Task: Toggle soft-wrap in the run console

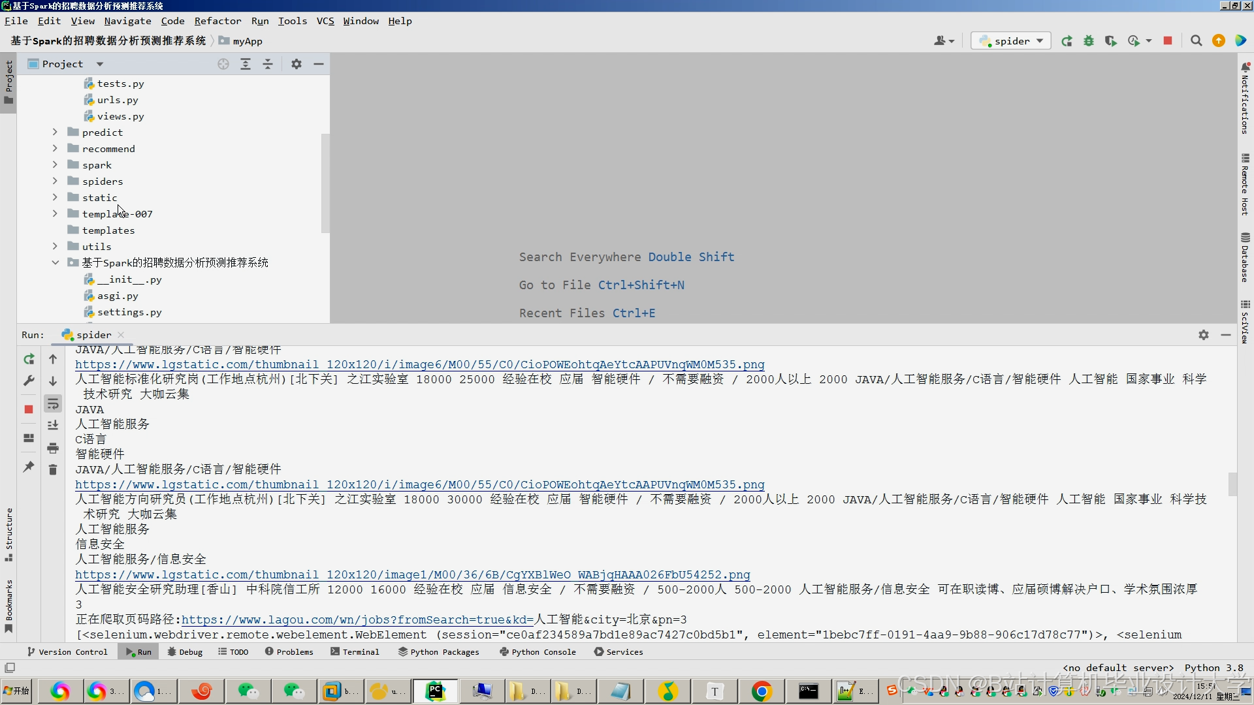Action: click(x=53, y=404)
